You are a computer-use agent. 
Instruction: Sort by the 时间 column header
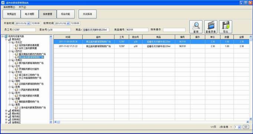68,37
